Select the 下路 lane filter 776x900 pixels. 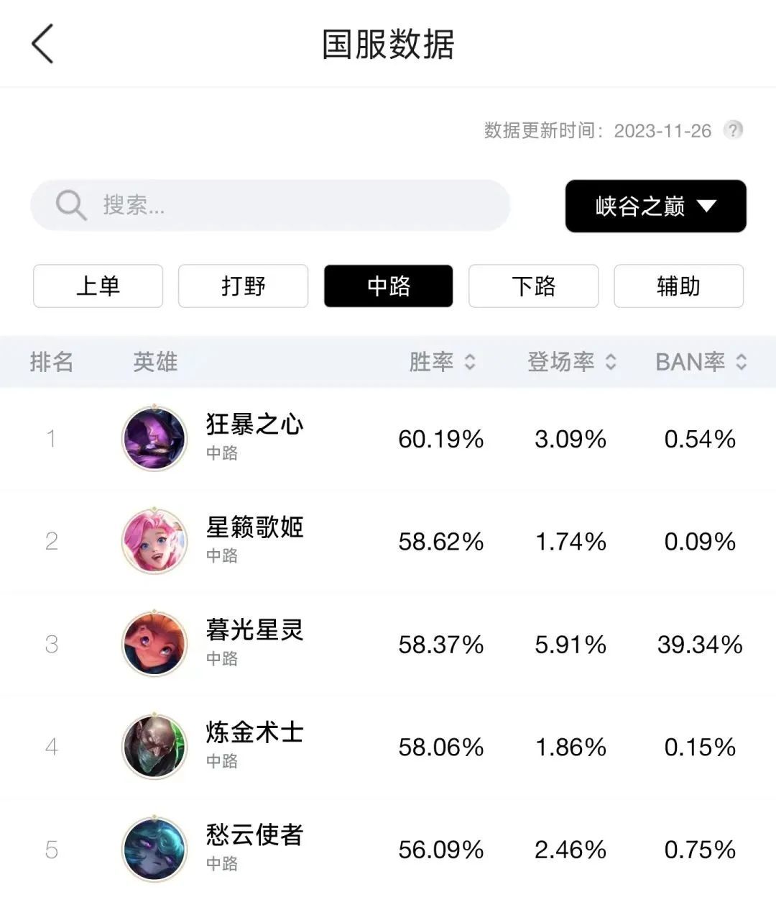[534, 286]
